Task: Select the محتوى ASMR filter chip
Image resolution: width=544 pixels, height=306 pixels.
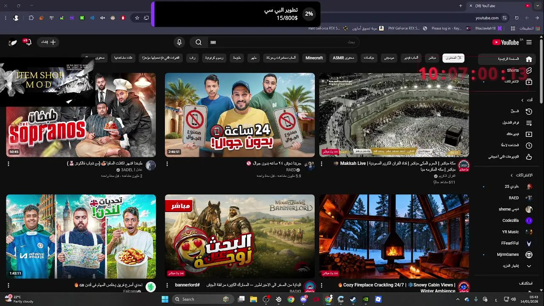Action: [343, 58]
